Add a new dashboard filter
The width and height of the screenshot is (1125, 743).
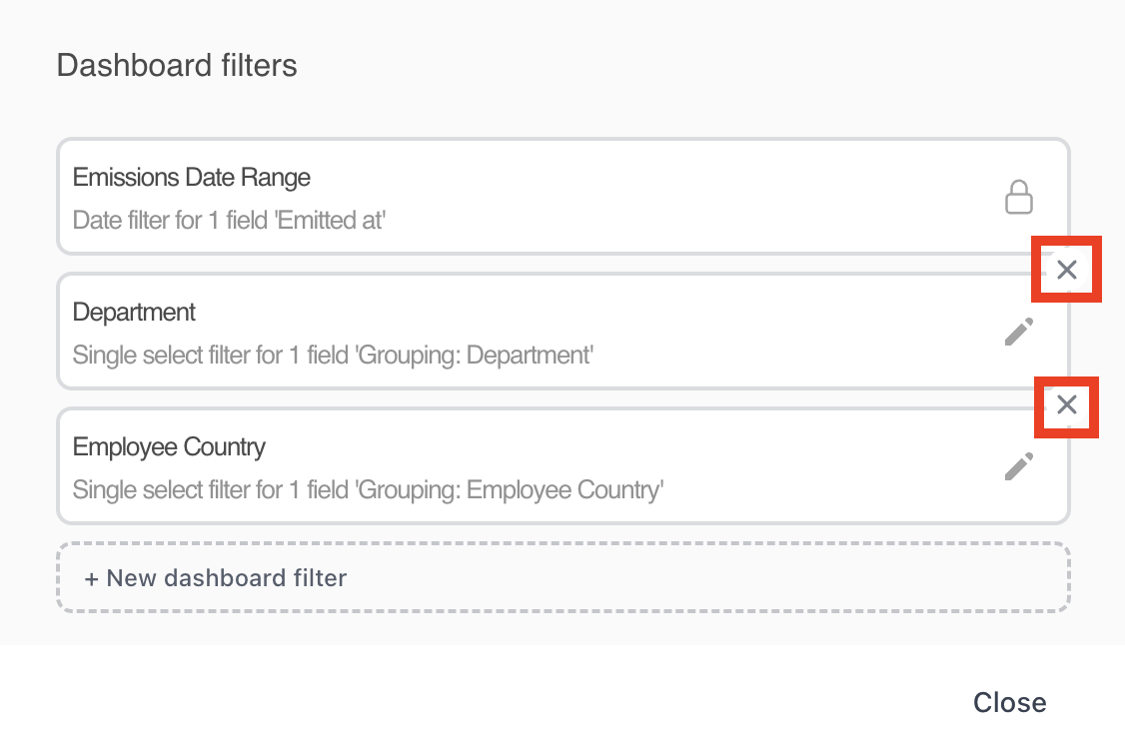tap(216, 577)
